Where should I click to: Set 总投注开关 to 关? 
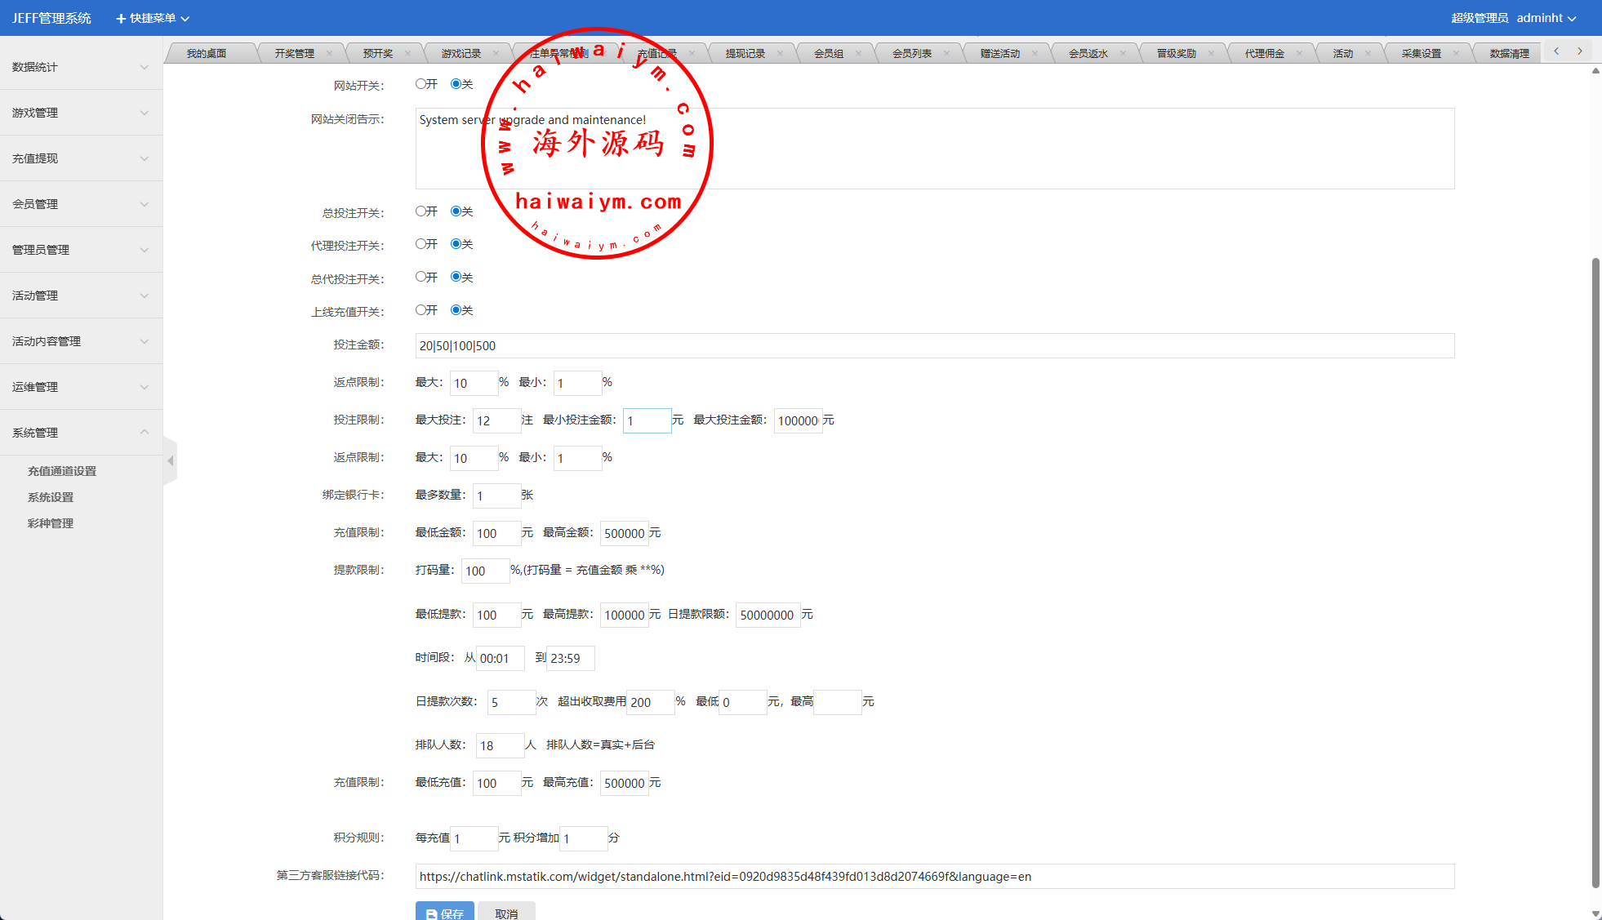[456, 211]
